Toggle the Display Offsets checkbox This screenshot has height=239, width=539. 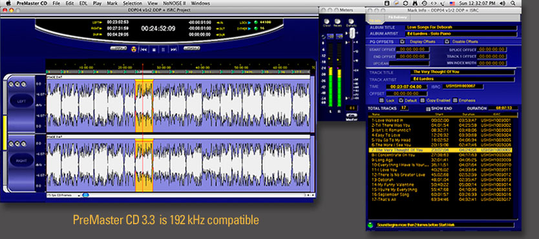coord(402,41)
